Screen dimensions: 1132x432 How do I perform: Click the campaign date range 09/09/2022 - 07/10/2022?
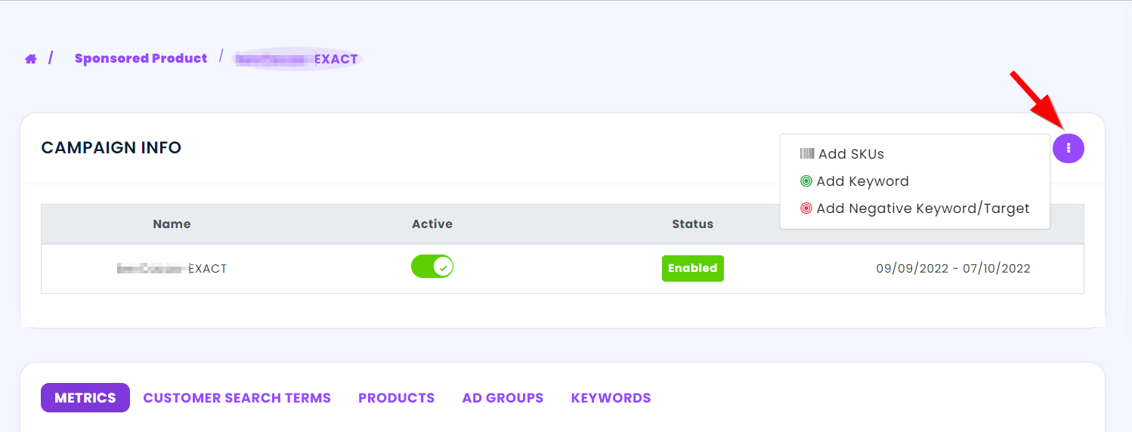click(x=953, y=268)
